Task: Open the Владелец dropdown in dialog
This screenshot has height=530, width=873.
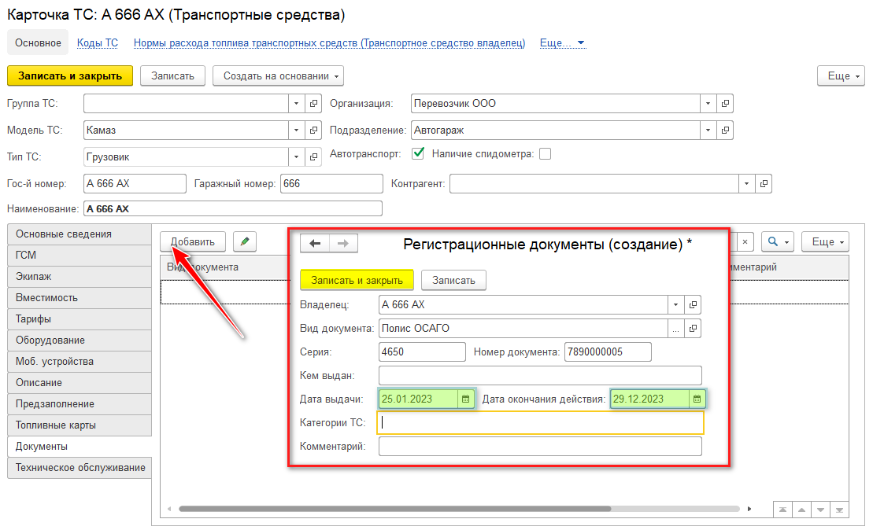Action: [x=676, y=304]
